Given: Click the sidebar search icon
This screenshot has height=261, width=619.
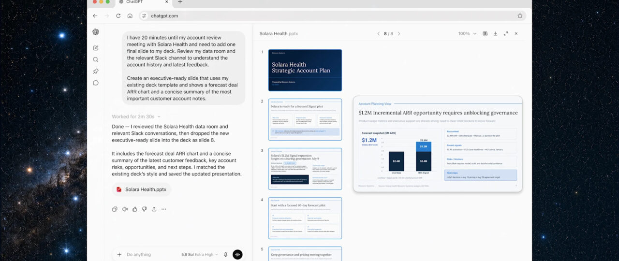Looking at the screenshot, I should click(96, 59).
